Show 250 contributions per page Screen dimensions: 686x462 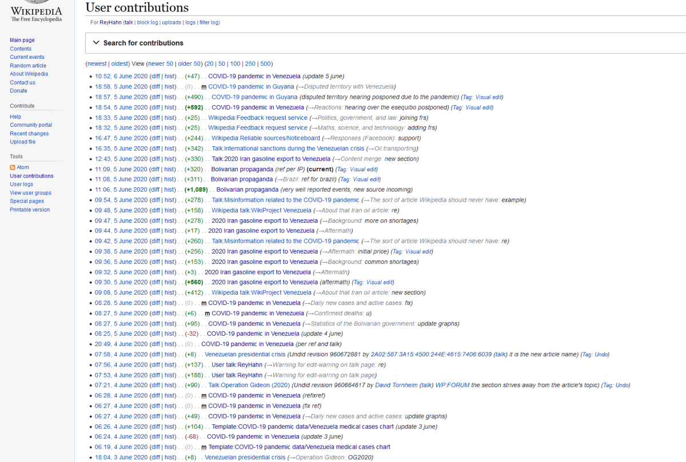coord(250,63)
